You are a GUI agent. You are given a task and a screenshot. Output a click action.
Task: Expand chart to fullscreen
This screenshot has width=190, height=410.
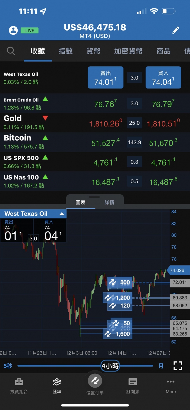(178, 366)
